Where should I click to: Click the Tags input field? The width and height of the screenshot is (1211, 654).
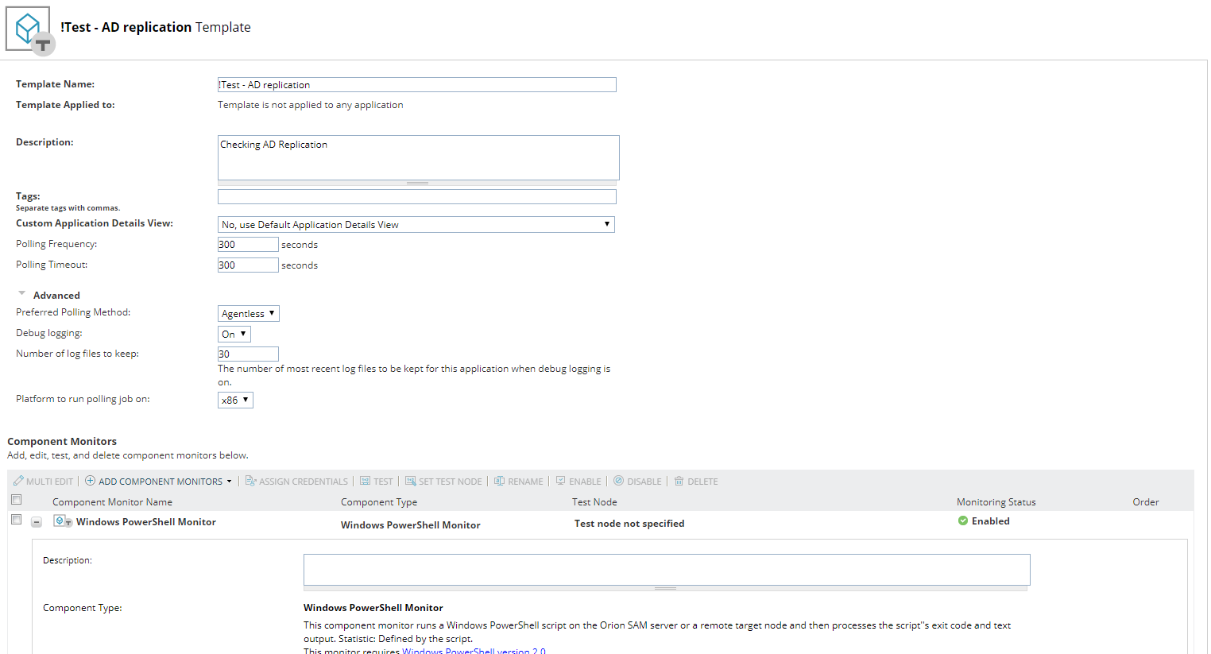(x=417, y=196)
